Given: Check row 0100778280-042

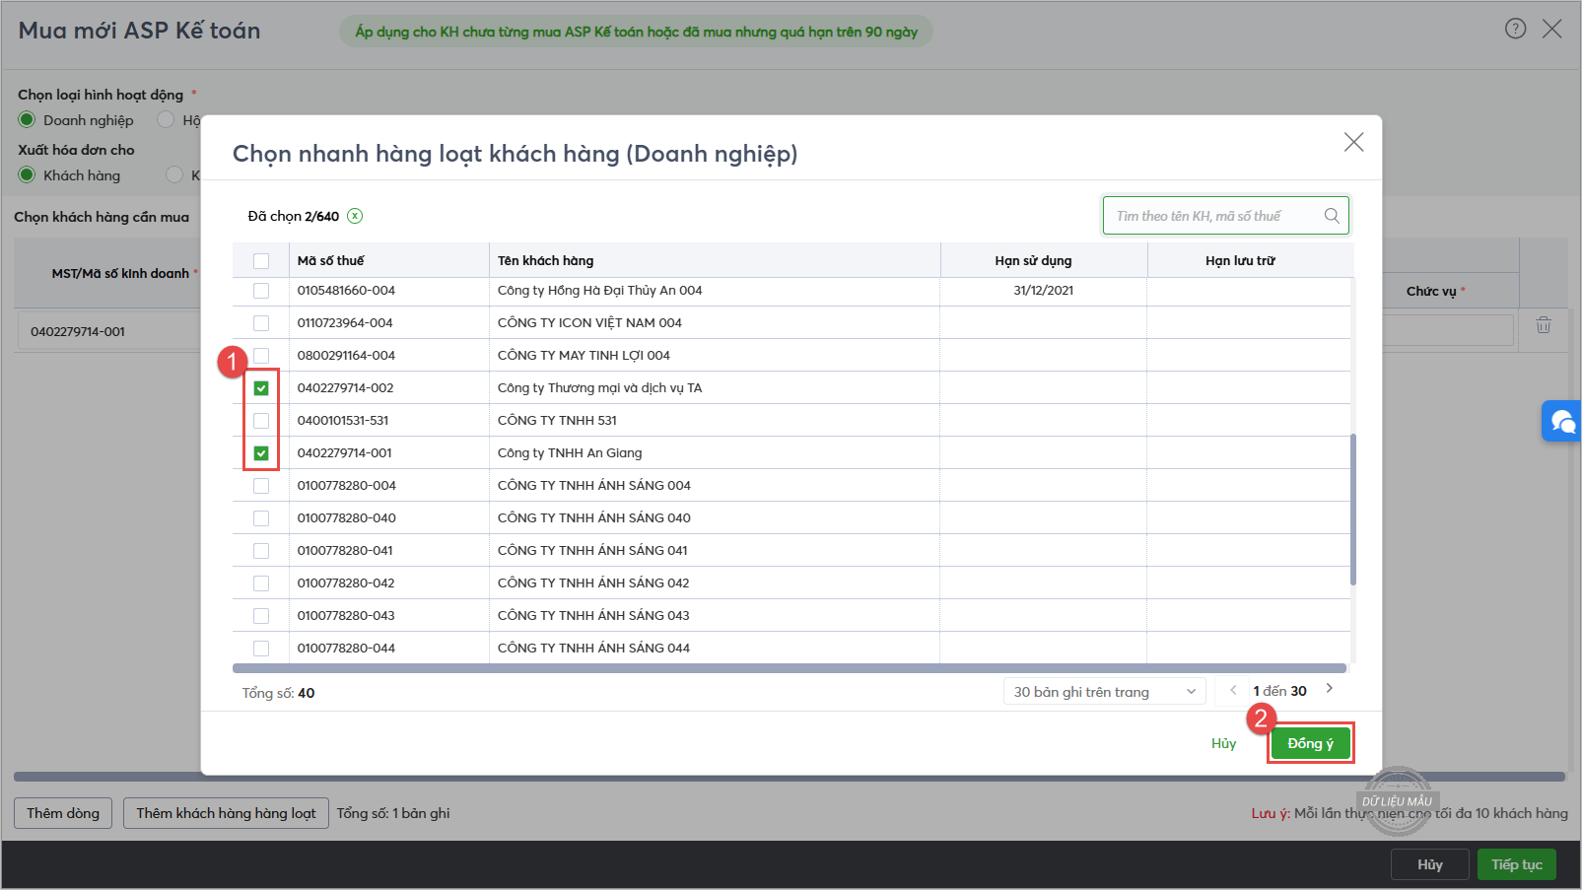Looking at the screenshot, I should click(x=261, y=583).
